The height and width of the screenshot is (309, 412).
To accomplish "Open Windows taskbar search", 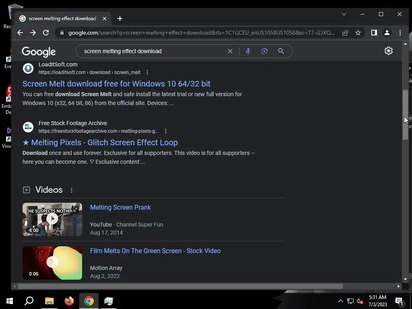I will pos(29,301).
